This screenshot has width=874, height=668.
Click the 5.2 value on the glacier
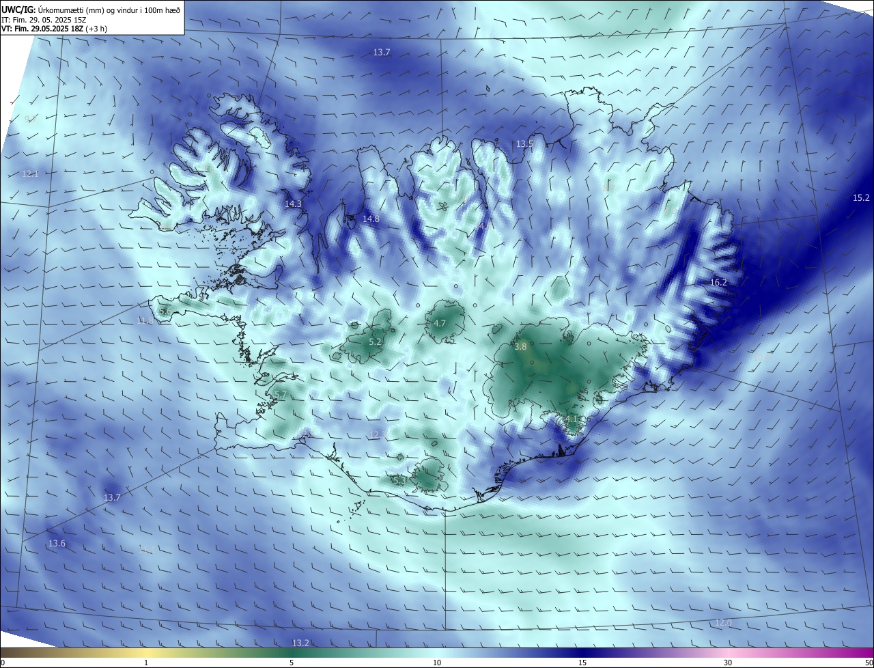(x=375, y=342)
